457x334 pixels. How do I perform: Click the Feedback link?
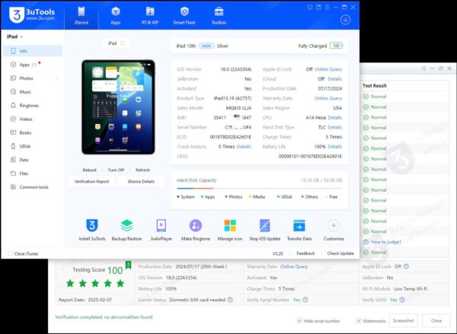click(x=305, y=253)
